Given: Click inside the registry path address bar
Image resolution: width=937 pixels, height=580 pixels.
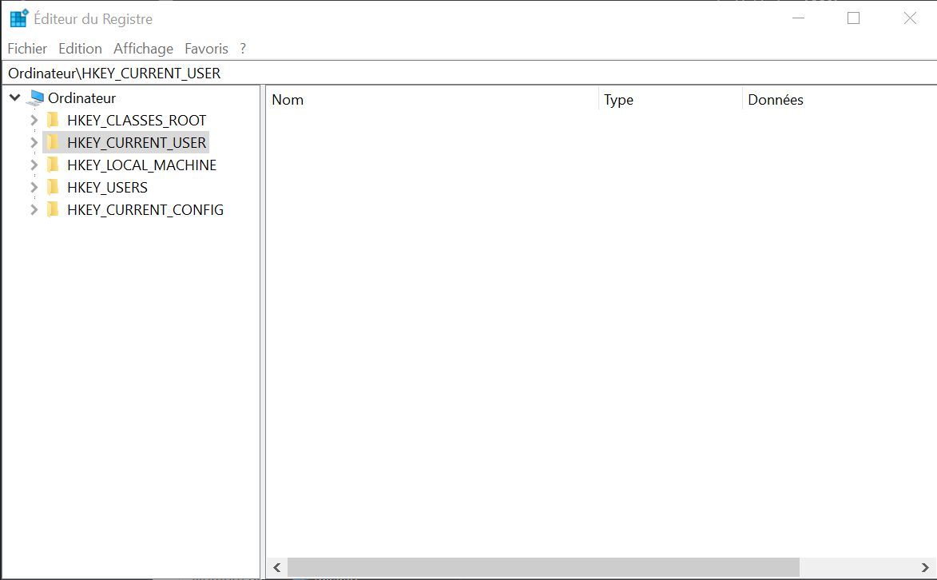Looking at the screenshot, I should tap(320, 73).
